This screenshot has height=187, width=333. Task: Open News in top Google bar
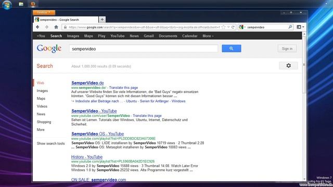[x=134, y=36]
